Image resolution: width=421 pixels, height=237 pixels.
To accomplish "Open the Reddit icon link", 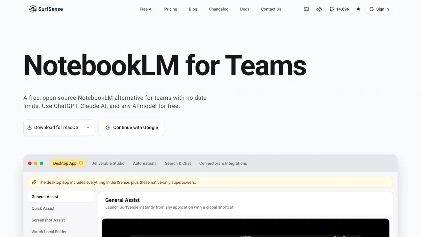I will click(319, 9).
